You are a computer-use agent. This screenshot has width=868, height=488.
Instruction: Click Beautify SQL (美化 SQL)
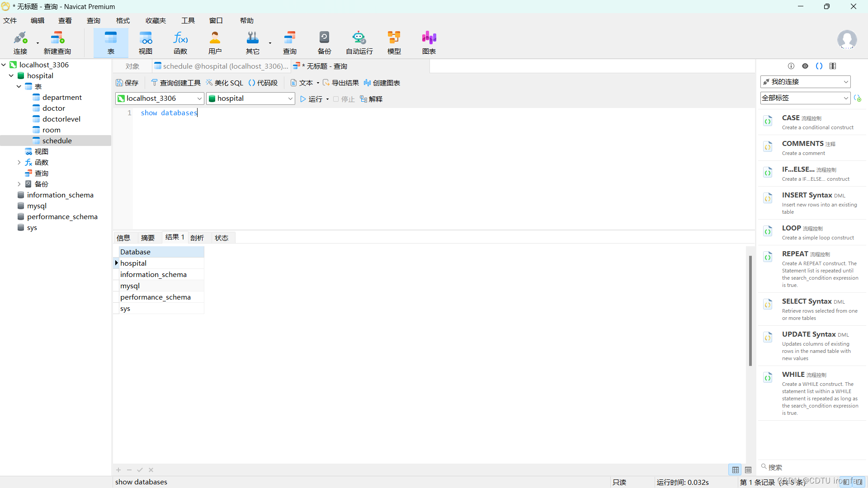225,83
